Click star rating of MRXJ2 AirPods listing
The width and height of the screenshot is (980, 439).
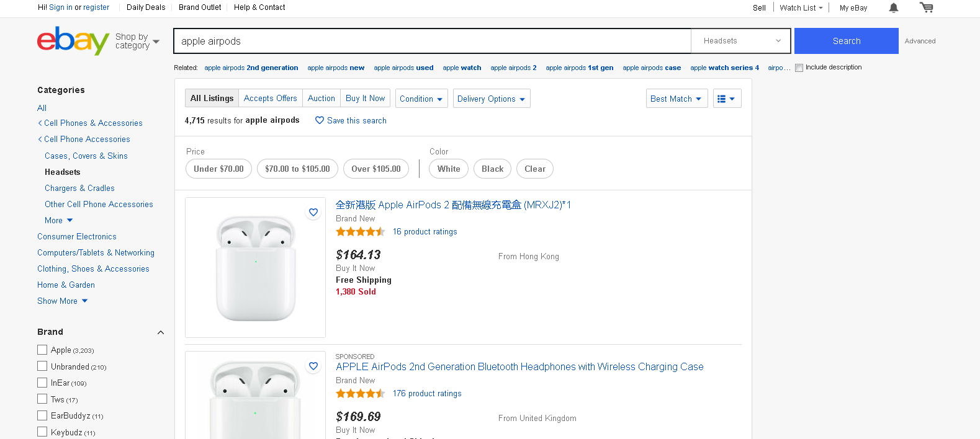[361, 232]
